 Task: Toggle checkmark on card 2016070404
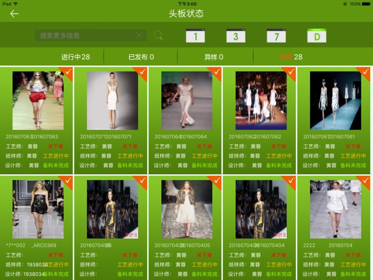(x=291, y=181)
